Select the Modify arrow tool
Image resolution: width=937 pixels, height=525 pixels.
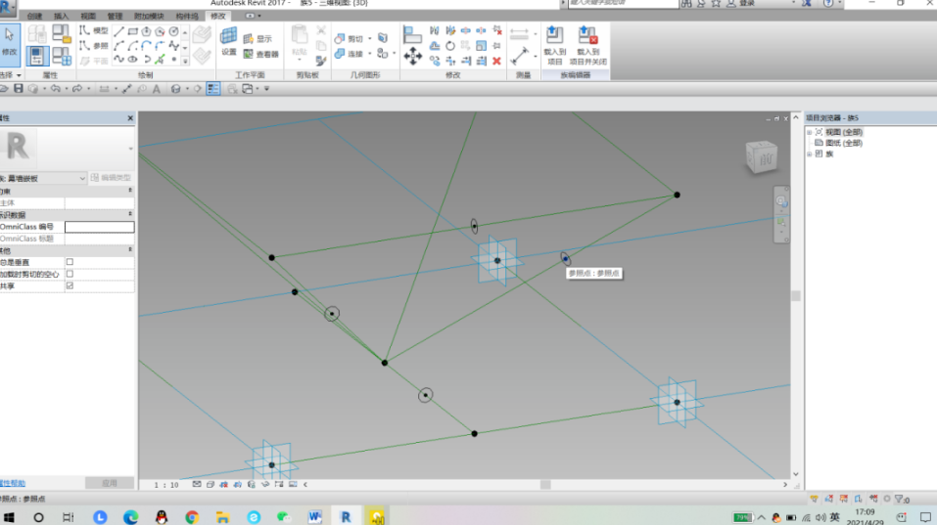tap(10, 43)
